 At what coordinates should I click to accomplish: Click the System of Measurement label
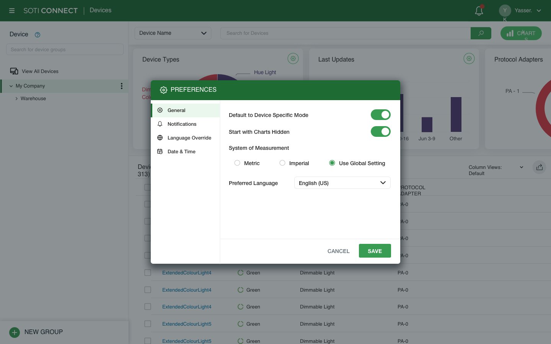click(x=259, y=148)
